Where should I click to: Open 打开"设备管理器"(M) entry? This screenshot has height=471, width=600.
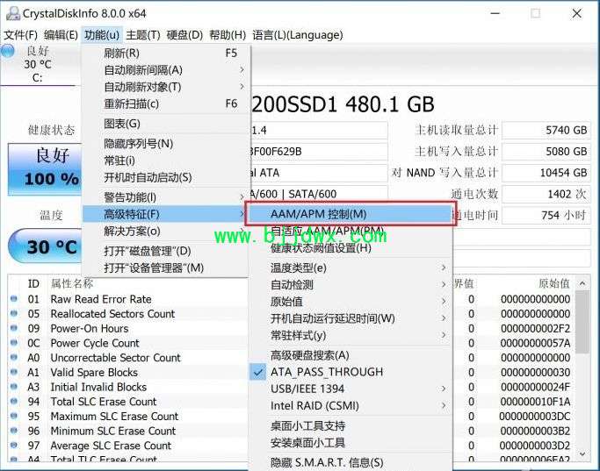pyautogui.click(x=166, y=268)
